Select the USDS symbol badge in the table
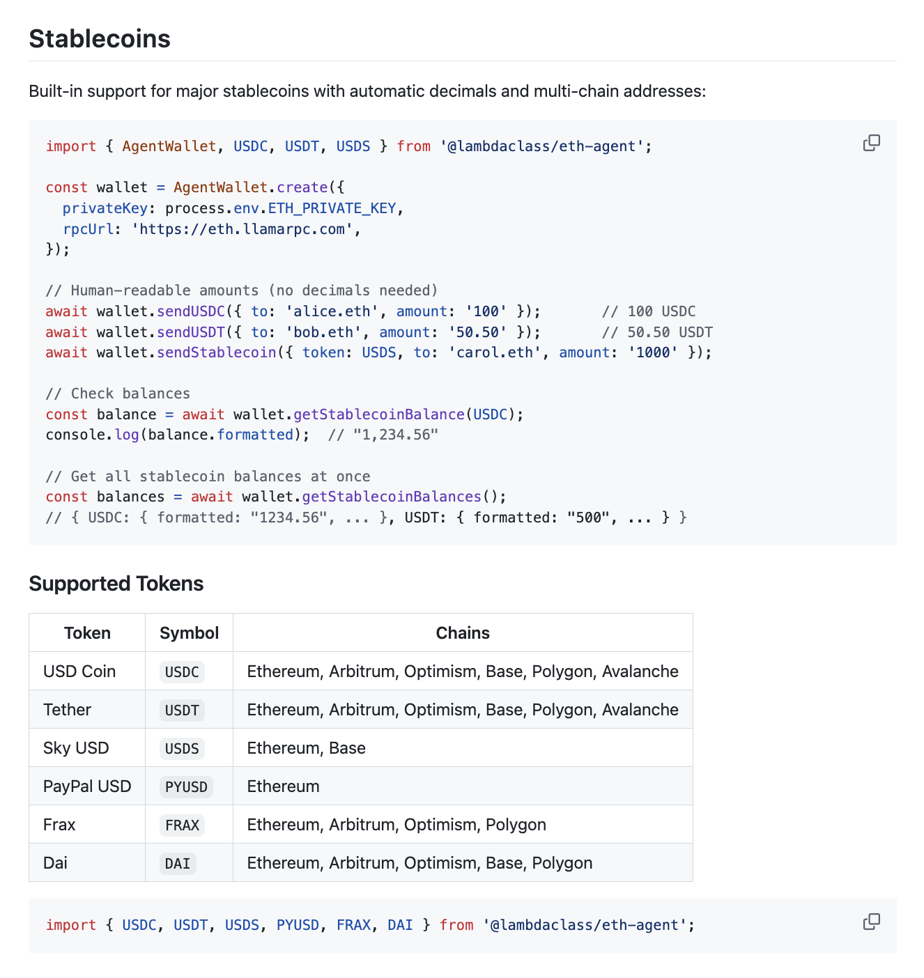Screen dimensions: 924x978 coord(182,749)
